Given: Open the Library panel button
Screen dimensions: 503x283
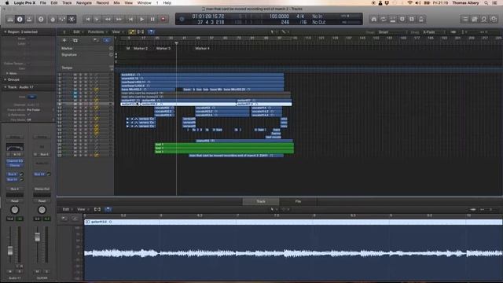Looking at the screenshot, I should click(x=10, y=19).
